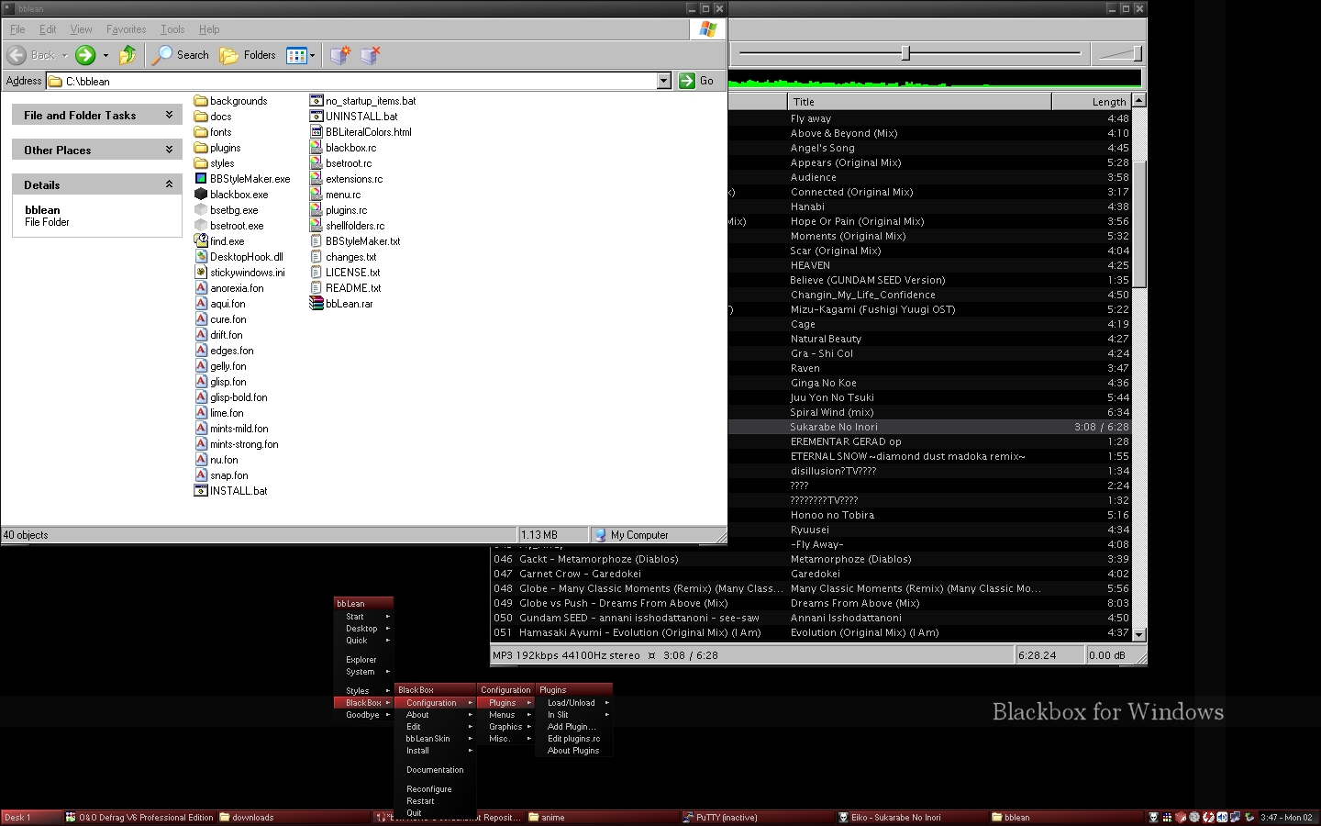1321x826 pixels.
Task: Toggle the Folders pane button
Action: click(248, 55)
